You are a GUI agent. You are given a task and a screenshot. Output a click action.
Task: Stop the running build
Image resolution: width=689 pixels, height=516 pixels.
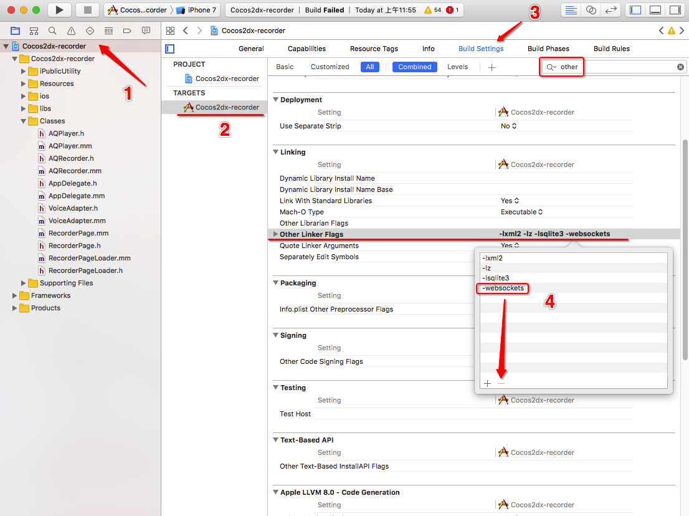(87, 10)
